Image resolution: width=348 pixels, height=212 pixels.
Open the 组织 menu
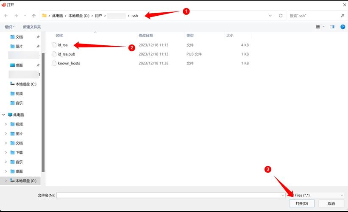[9, 27]
